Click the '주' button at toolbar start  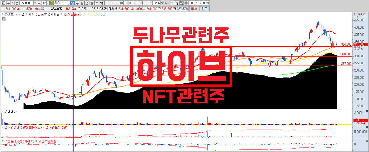[9, 3]
